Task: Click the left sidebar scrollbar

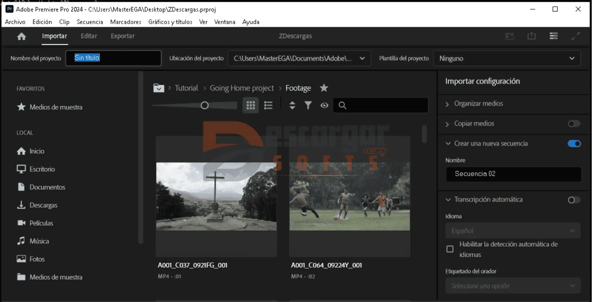Action: (141, 158)
